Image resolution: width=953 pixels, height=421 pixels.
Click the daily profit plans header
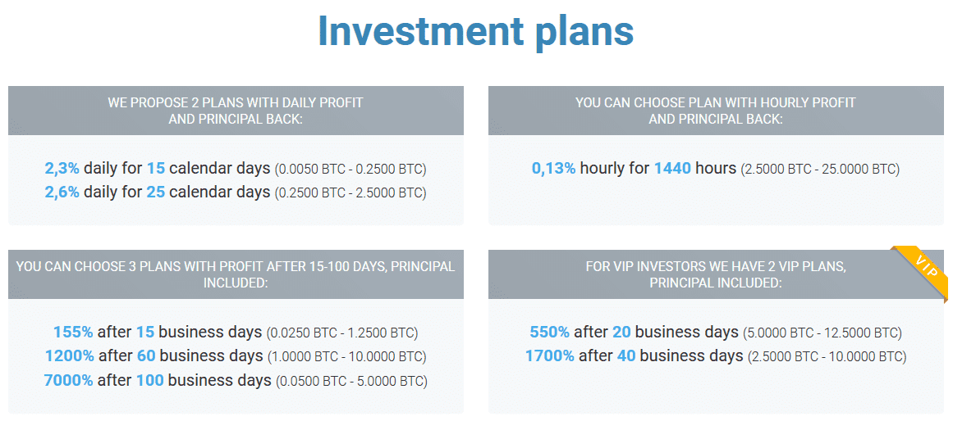pos(236,111)
